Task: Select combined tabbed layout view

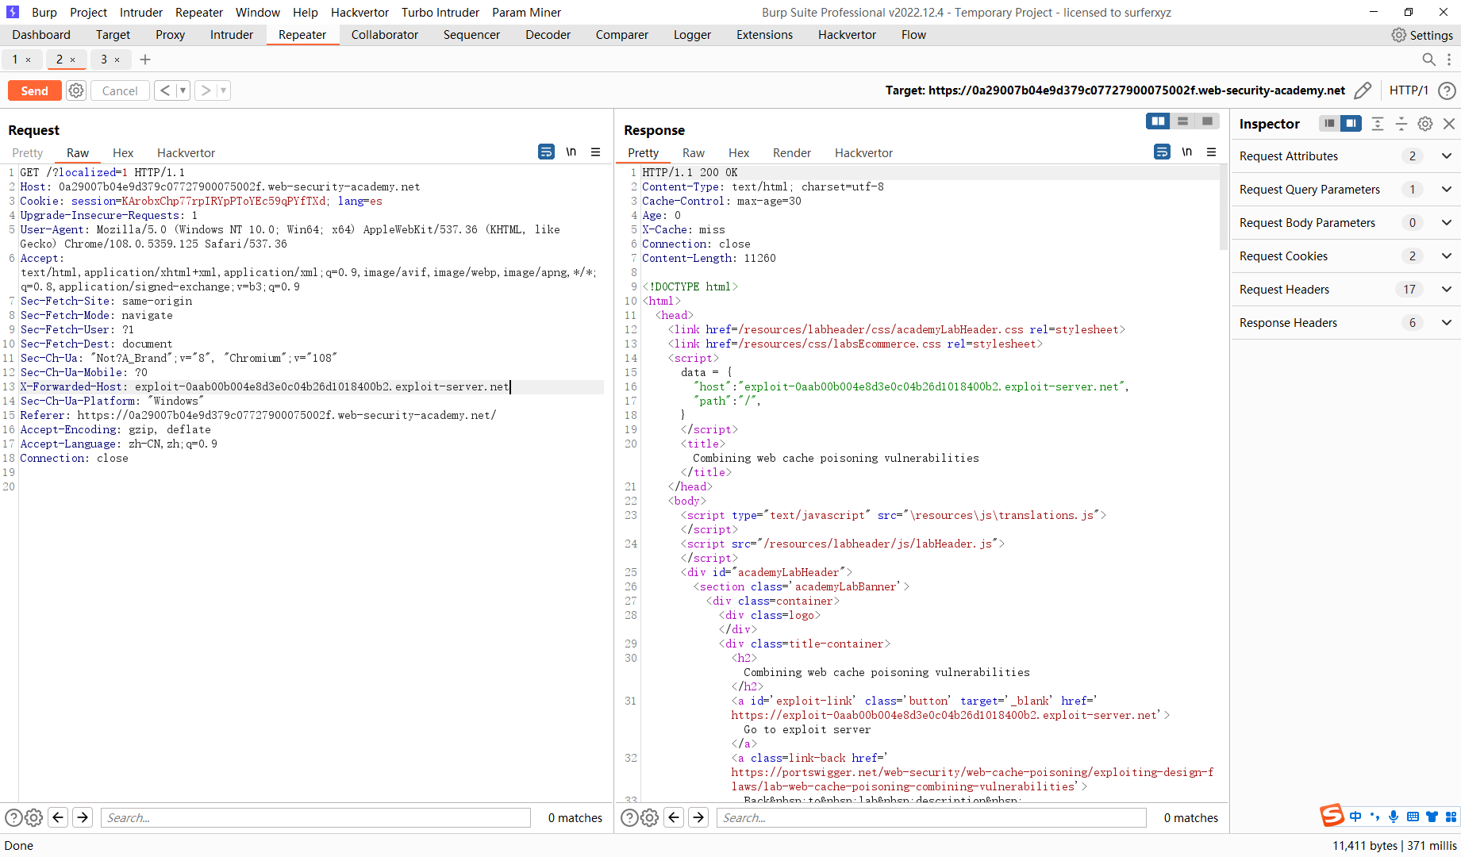Action: pos(1207,121)
